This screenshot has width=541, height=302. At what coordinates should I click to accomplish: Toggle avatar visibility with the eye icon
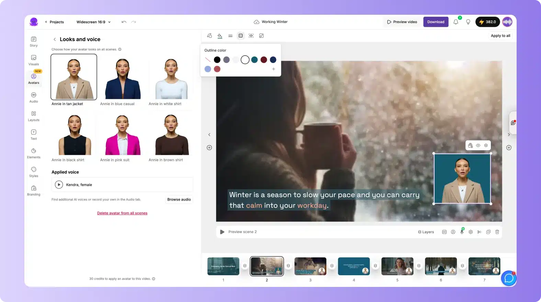pos(478,146)
